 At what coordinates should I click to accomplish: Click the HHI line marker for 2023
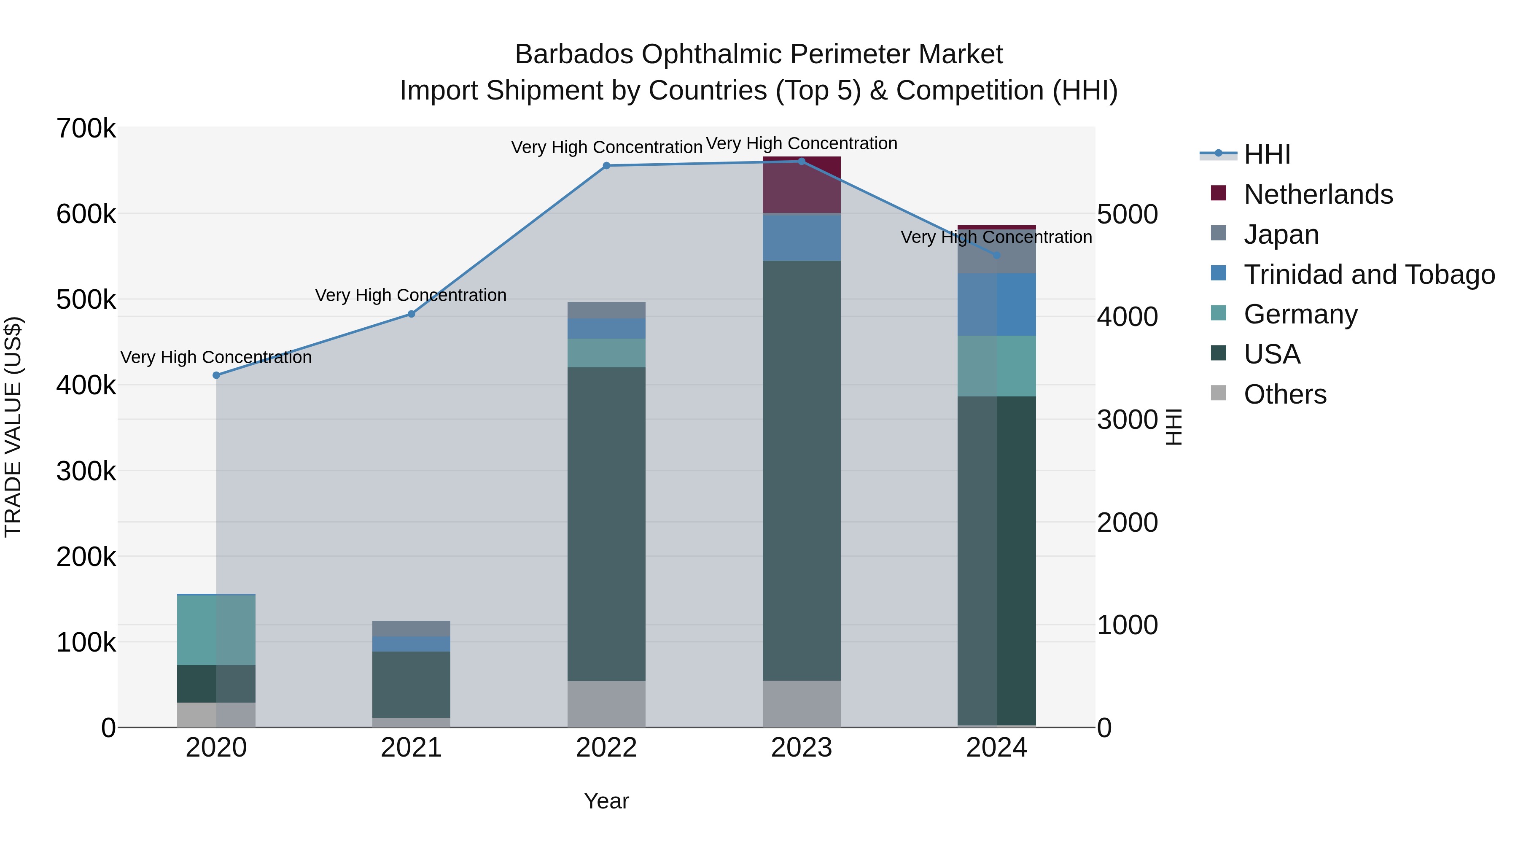pos(802,162)
